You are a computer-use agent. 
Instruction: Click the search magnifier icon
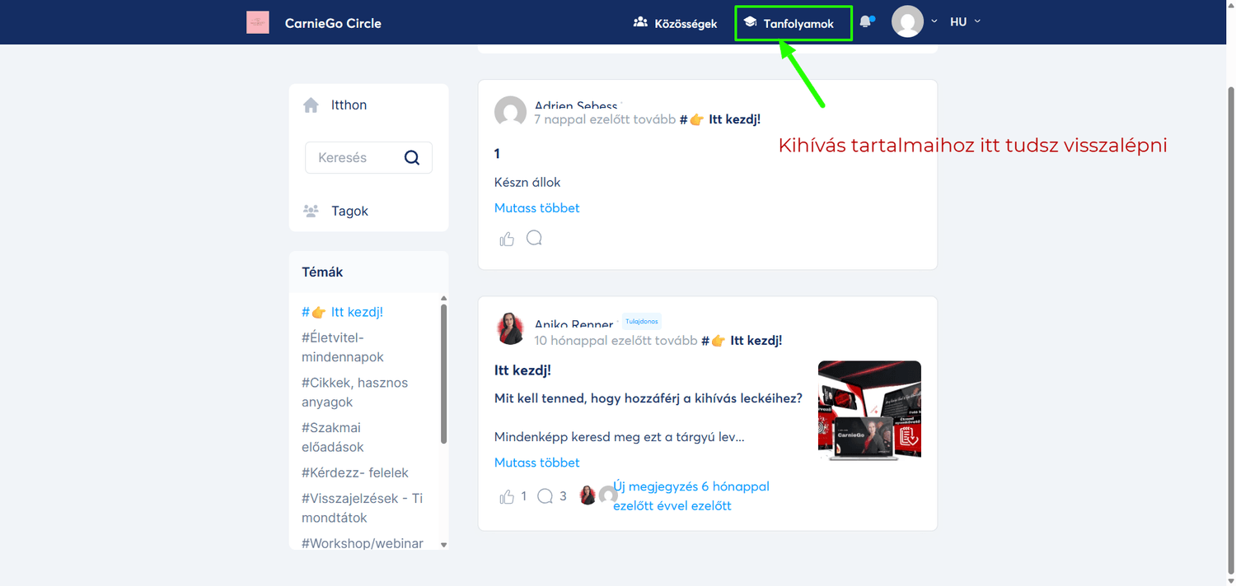point(412,158)
